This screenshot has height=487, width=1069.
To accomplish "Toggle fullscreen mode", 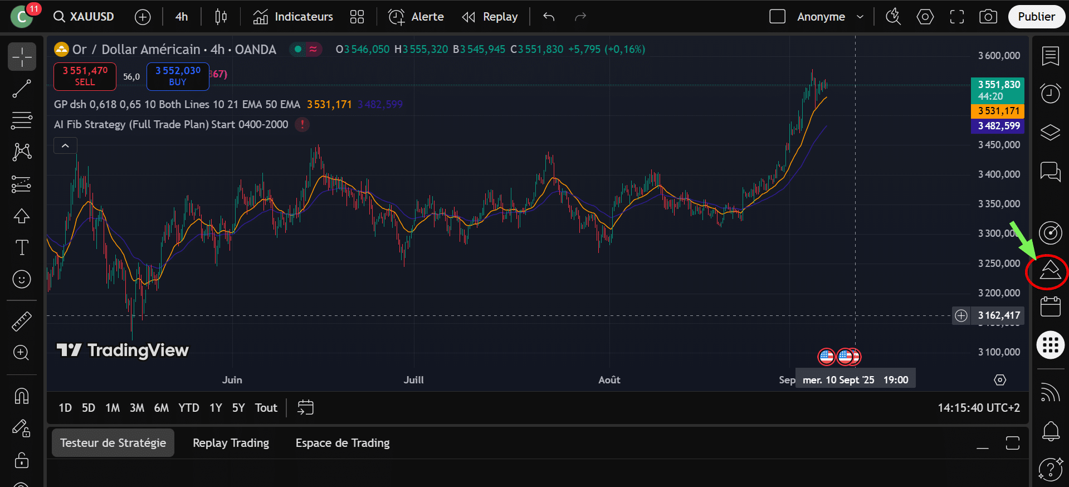I will (x=956, y=17).
